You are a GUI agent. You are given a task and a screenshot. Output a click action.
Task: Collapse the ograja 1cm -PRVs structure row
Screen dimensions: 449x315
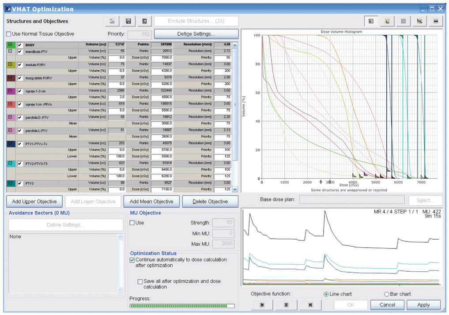tap(10, 104)
